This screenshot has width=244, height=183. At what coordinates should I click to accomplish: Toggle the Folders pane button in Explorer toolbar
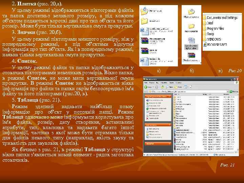(178, 87)
